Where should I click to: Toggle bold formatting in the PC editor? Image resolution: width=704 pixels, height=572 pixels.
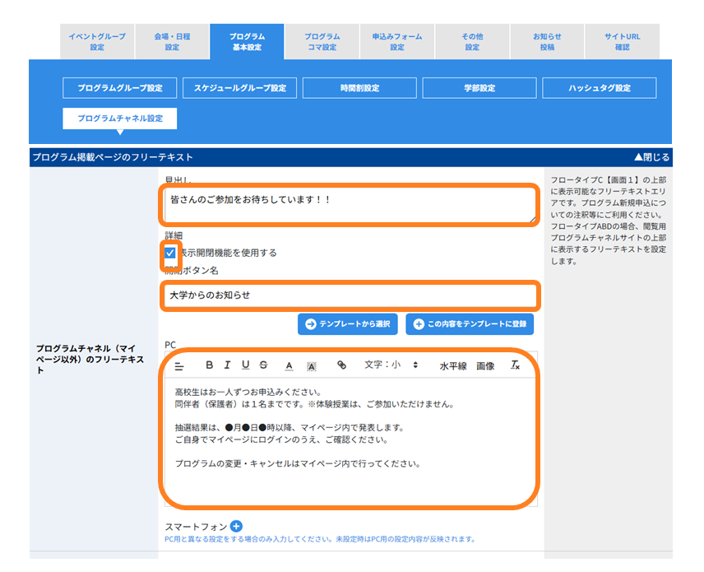click(209, 365)
